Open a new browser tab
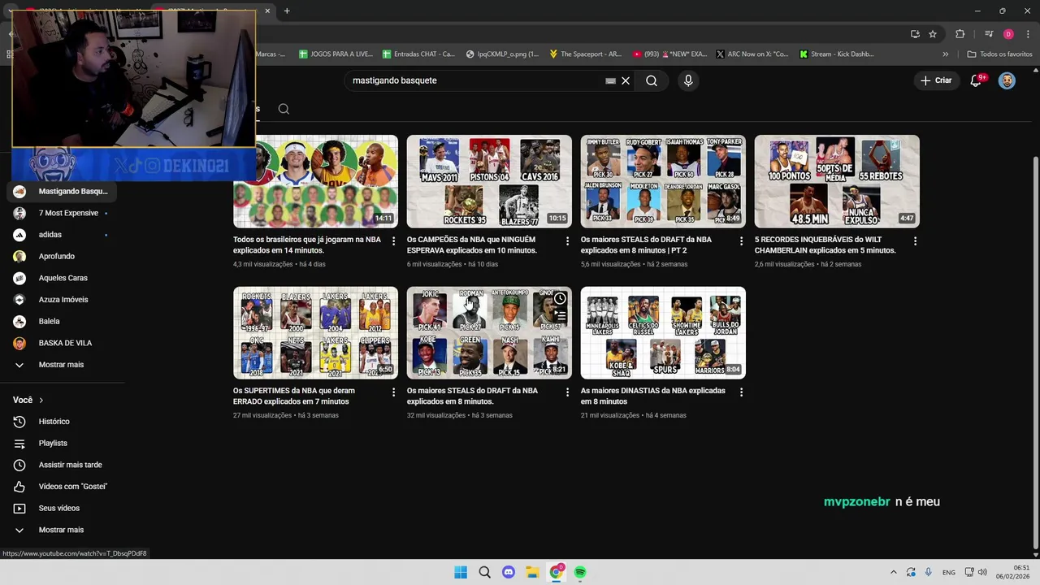Screen dimensions: 1040x585 click(287, 11)
